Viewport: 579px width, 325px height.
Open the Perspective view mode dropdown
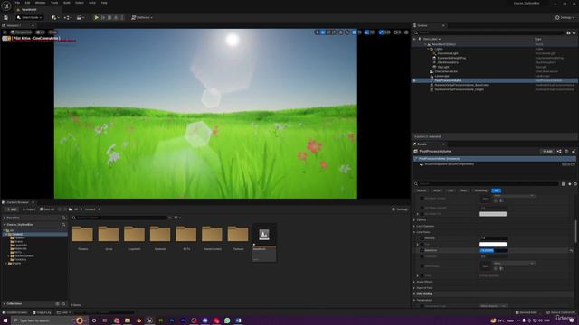[x=22, y=32]
